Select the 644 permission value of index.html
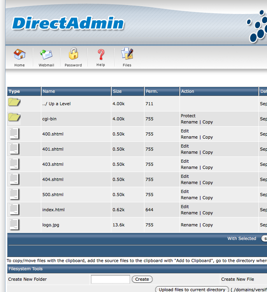267x292 pixels. [x=149, y=210]
